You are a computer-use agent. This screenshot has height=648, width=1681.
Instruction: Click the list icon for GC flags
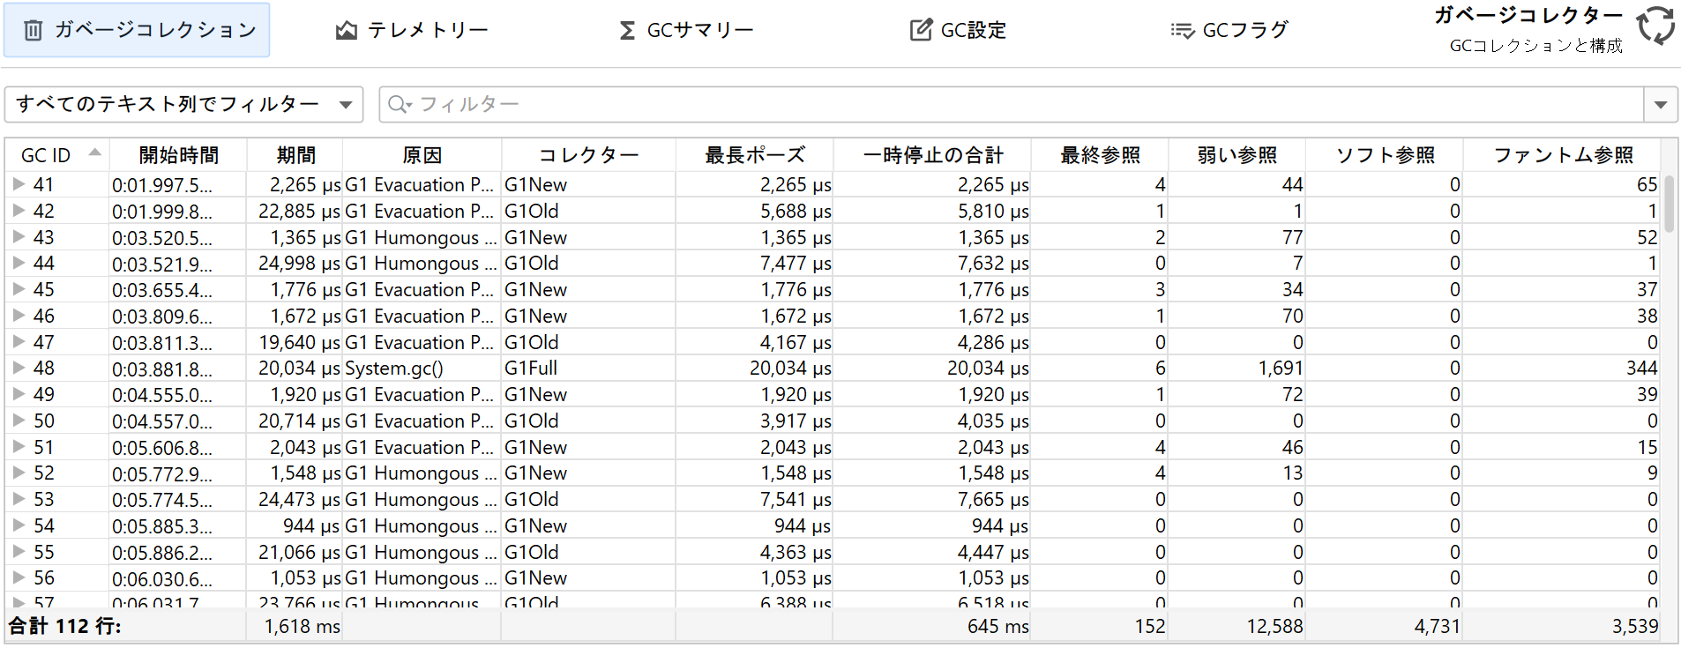pos(1182,31)
